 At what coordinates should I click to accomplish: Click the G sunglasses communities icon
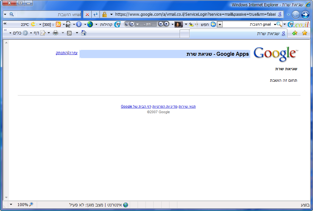(x=117, y=24)
